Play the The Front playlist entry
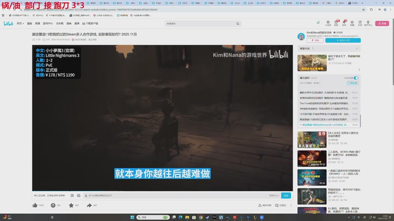Viewport: 394px width, 221px height. pos(328,103)
